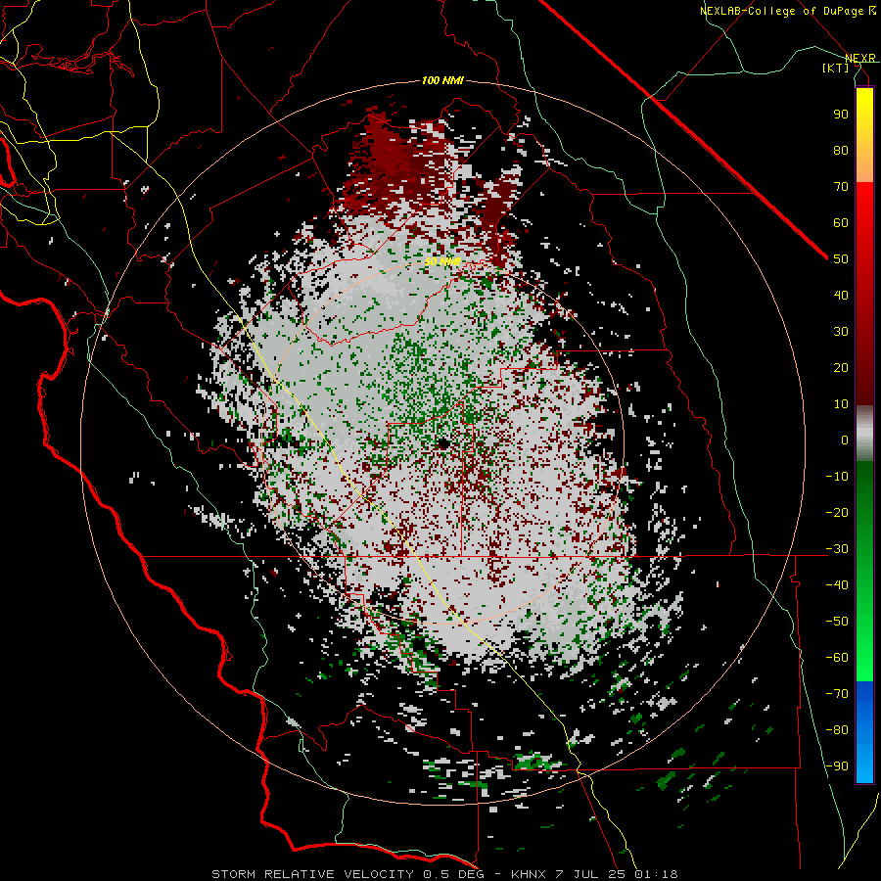The height and width of the screenshot is (881, 881).
Task: Click the -80 value on velocity scale
Action: point(837,730)
